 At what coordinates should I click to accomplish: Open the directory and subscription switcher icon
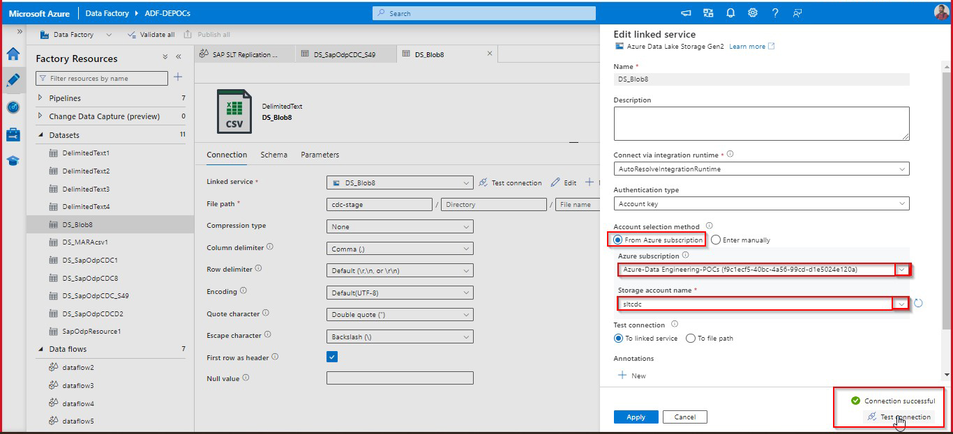[x=709, y=13]
